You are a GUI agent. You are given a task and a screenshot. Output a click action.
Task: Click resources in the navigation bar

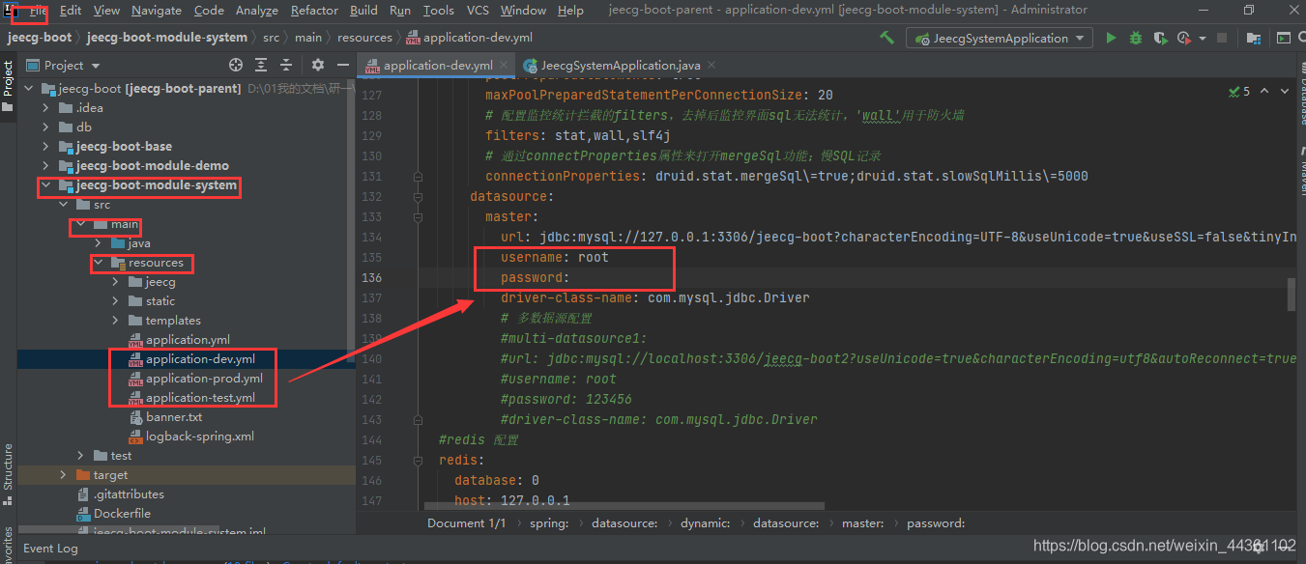coord(364,38)
